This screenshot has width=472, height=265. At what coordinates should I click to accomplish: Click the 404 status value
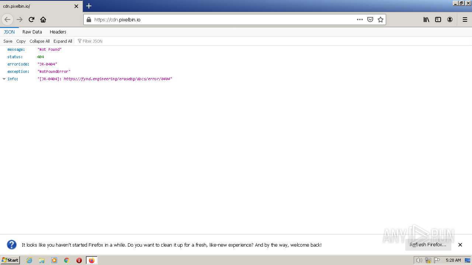(x=41, y=57)
